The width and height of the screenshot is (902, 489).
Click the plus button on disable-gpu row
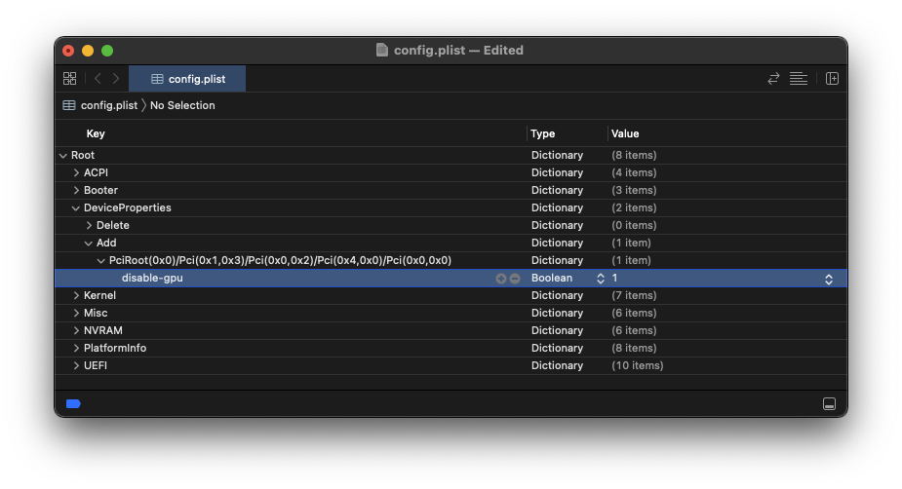[501, 279]
